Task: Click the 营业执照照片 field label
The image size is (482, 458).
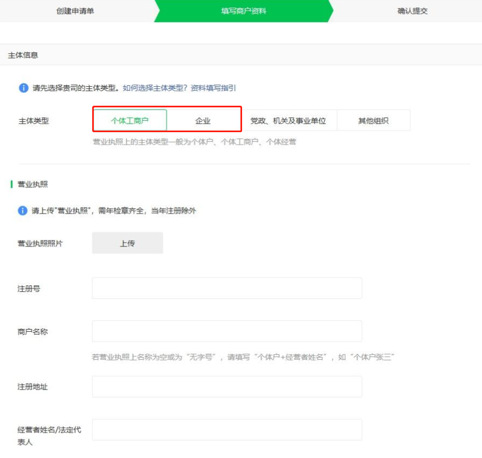Action: point(40,243)
